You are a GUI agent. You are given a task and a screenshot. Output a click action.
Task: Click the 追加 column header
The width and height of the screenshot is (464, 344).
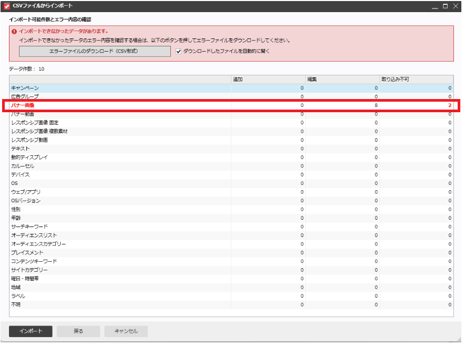[268, 79]
